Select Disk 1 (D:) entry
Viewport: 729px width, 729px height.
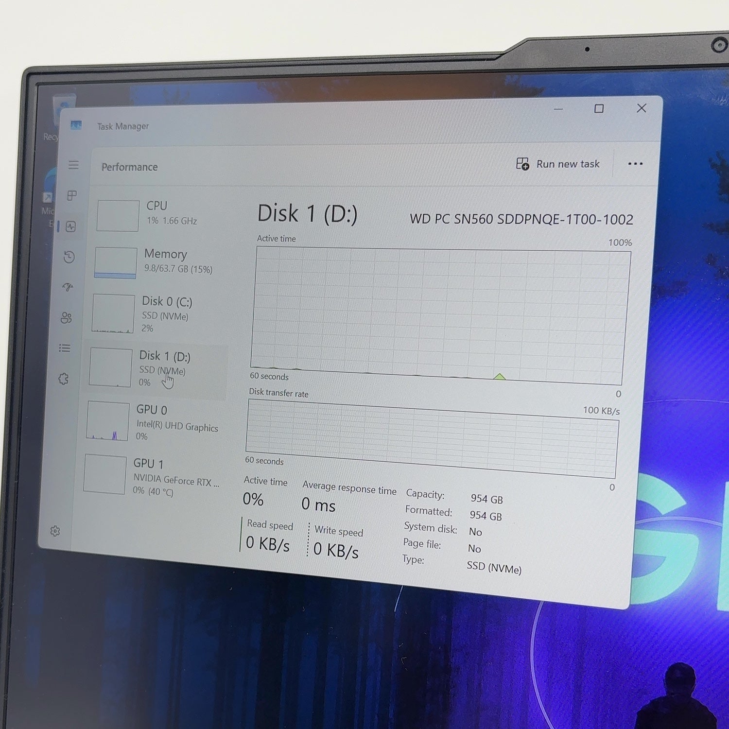(156, 369)
